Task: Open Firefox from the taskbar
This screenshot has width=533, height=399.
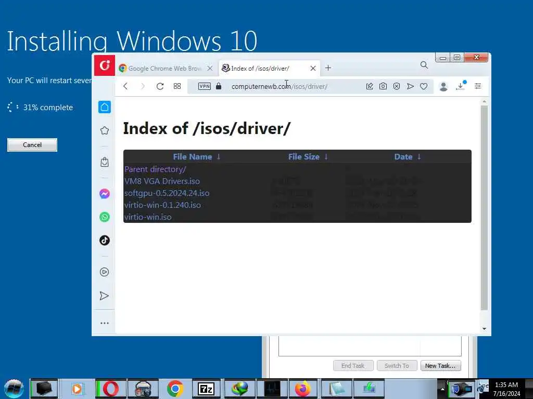Action: (303, 389)
